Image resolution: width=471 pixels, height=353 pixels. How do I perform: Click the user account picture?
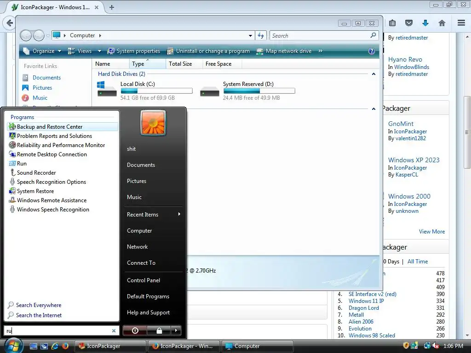click(153, 123)
